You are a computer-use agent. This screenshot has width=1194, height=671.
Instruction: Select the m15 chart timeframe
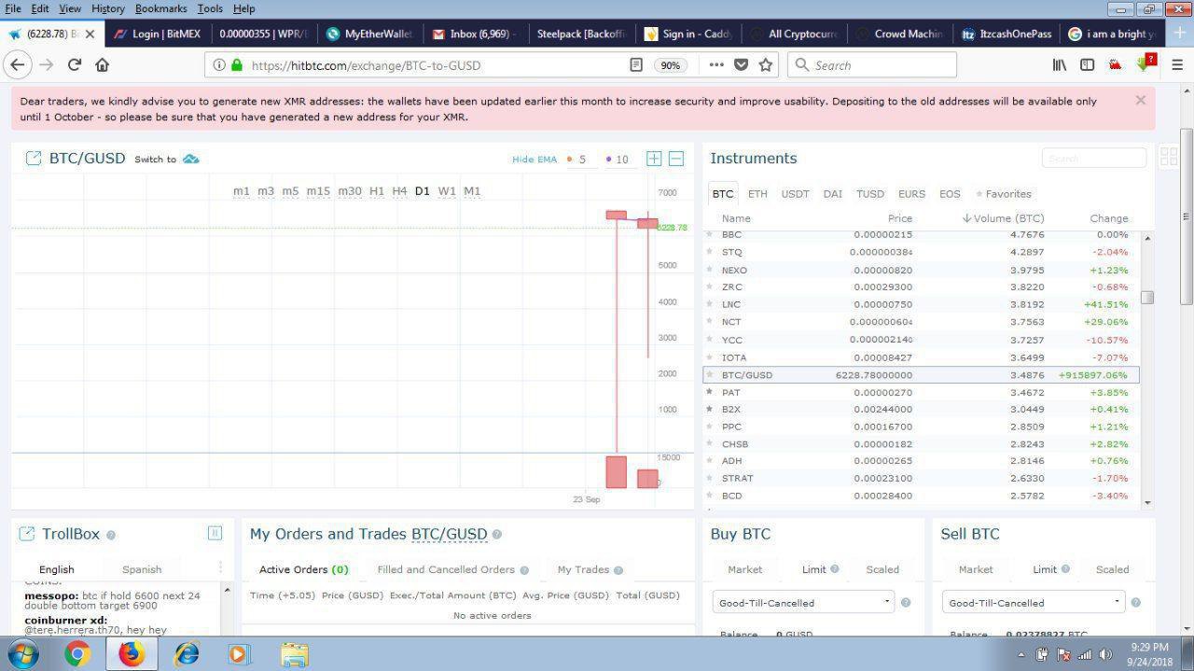[x=318, y=191]
